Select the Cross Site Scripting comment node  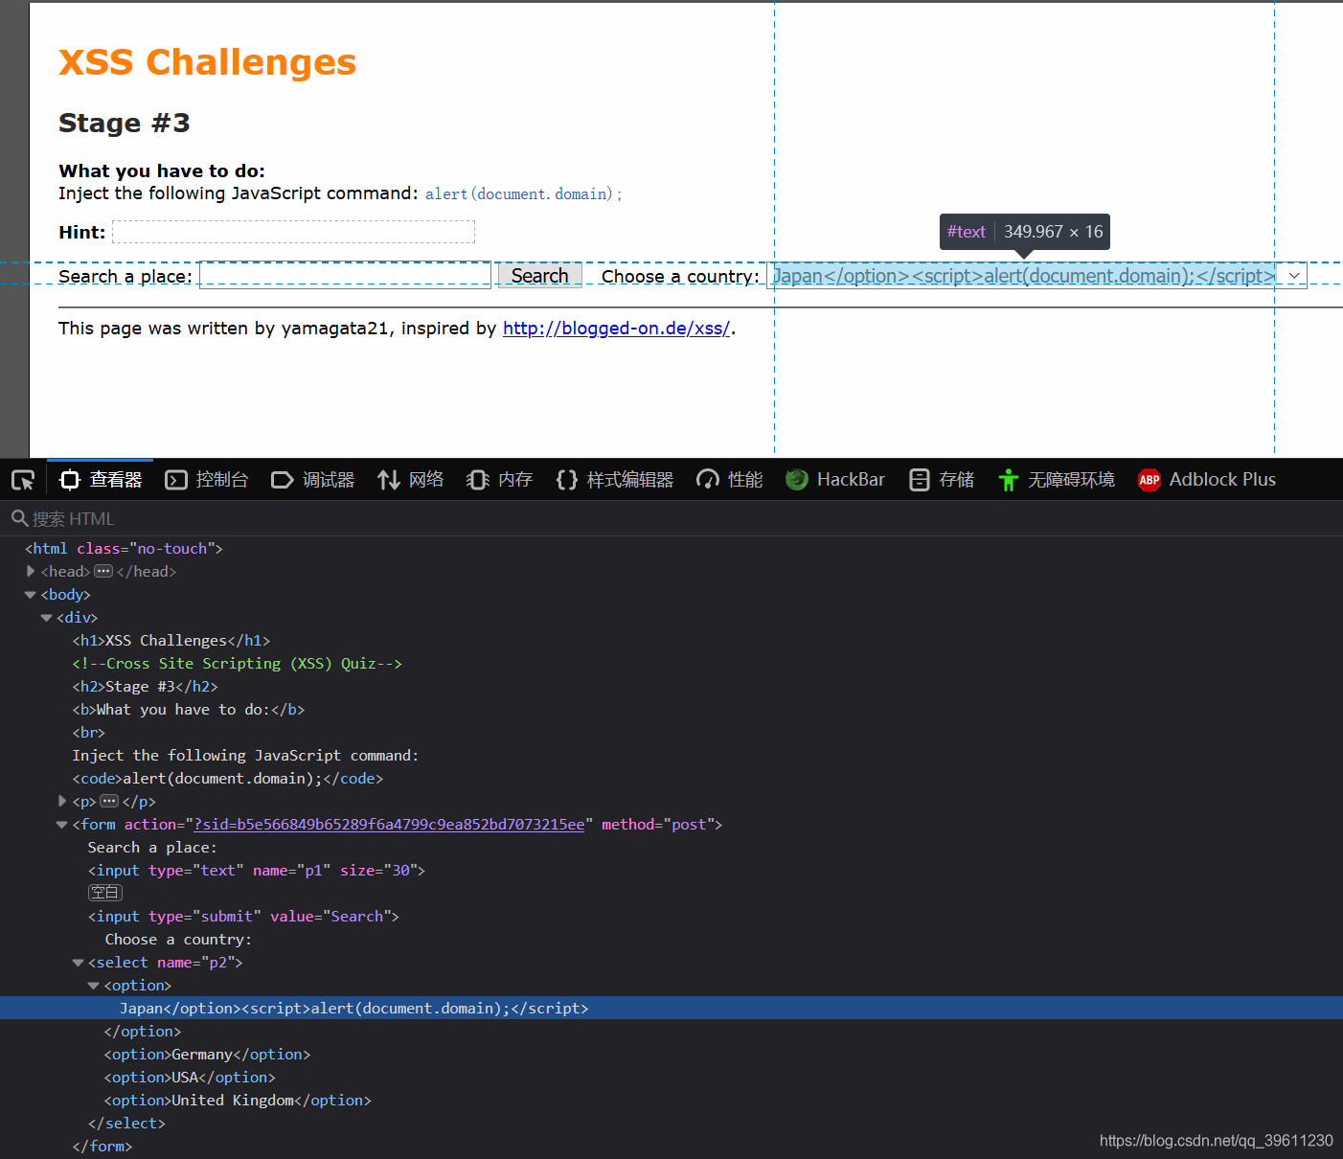click(237, 664)
